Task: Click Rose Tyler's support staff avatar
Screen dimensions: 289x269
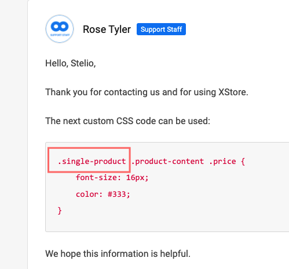Action: point(60,29)
